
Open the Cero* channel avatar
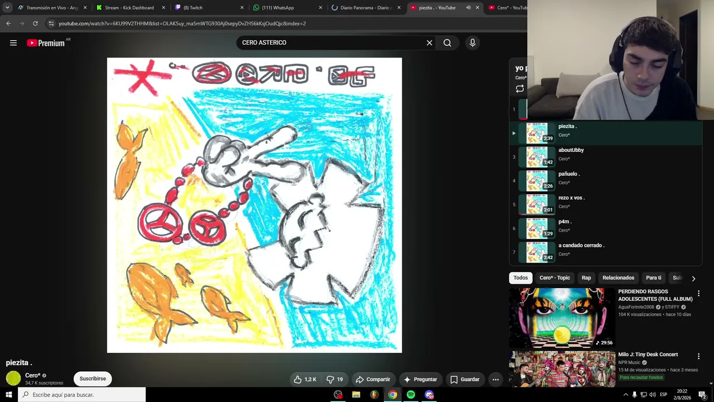13,378
